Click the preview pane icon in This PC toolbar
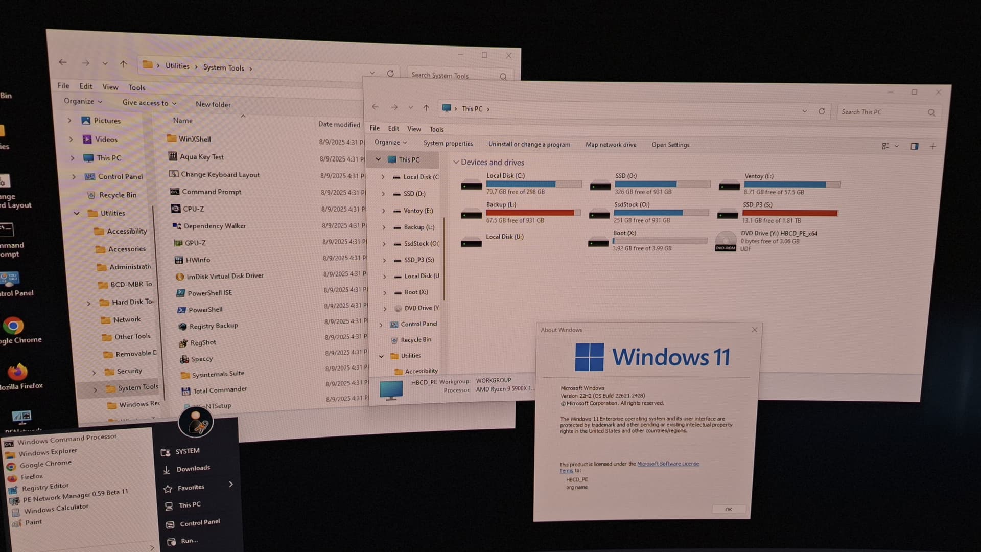The width and height of the screenshot is (981, 552). click(x=915, y=146)
